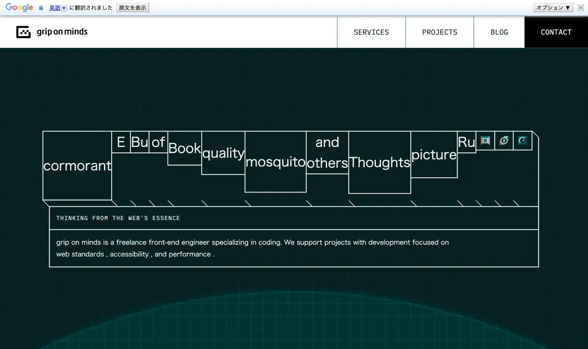Open the SERVICES menu item
588x349 pixels.
pos(371,32)
